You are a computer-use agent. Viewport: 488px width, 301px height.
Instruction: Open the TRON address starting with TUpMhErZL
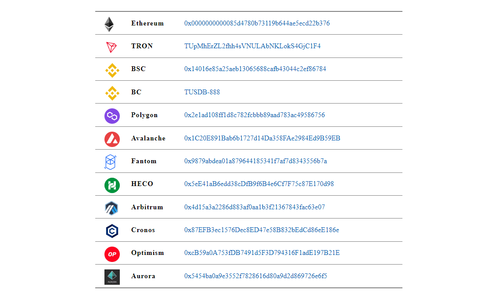coord(252,46)
